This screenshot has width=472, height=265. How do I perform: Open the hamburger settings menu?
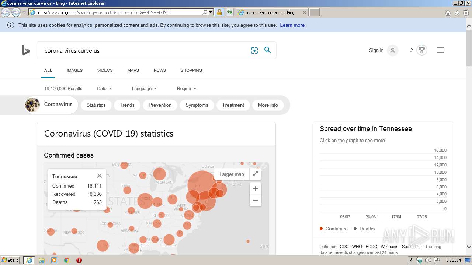pos(440,50)
